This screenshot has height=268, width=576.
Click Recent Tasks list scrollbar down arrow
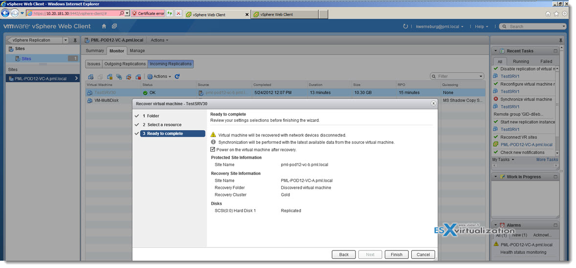(557, 153)
